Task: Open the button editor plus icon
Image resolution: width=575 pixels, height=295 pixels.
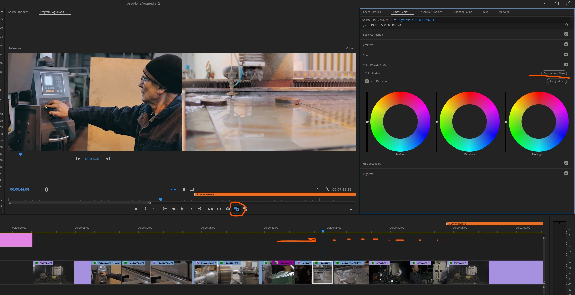Action: (351, 209)
